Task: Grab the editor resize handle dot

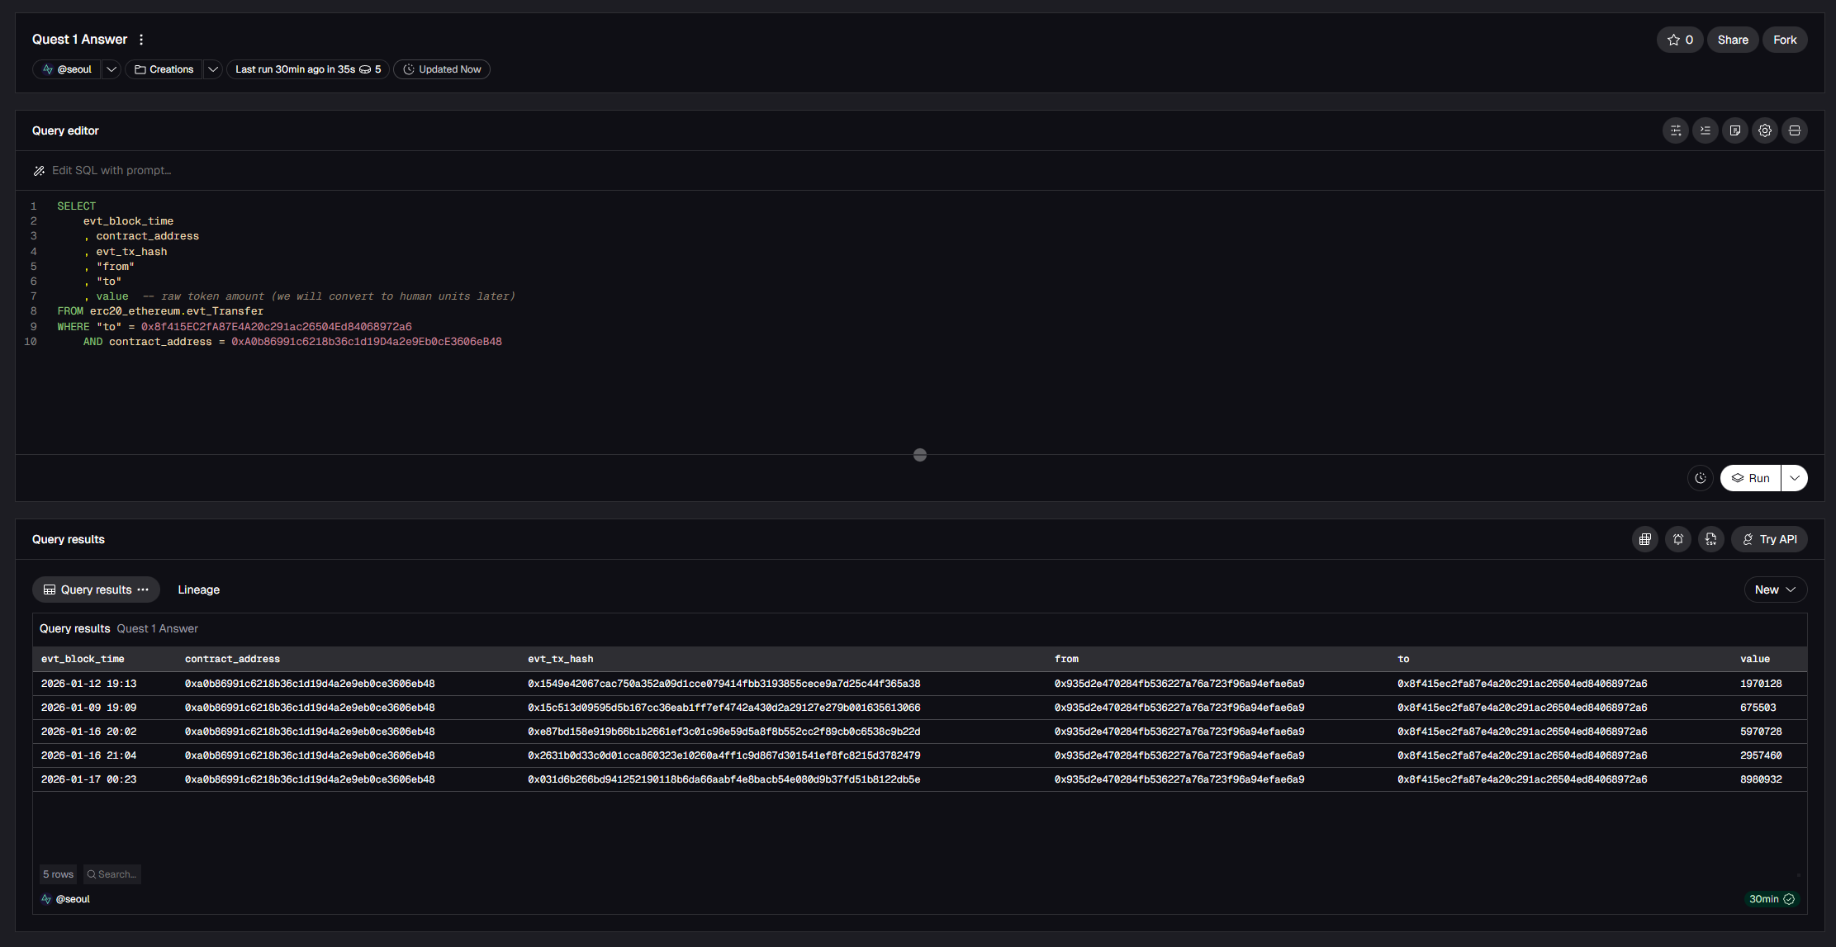Action: tap(919, 455)
